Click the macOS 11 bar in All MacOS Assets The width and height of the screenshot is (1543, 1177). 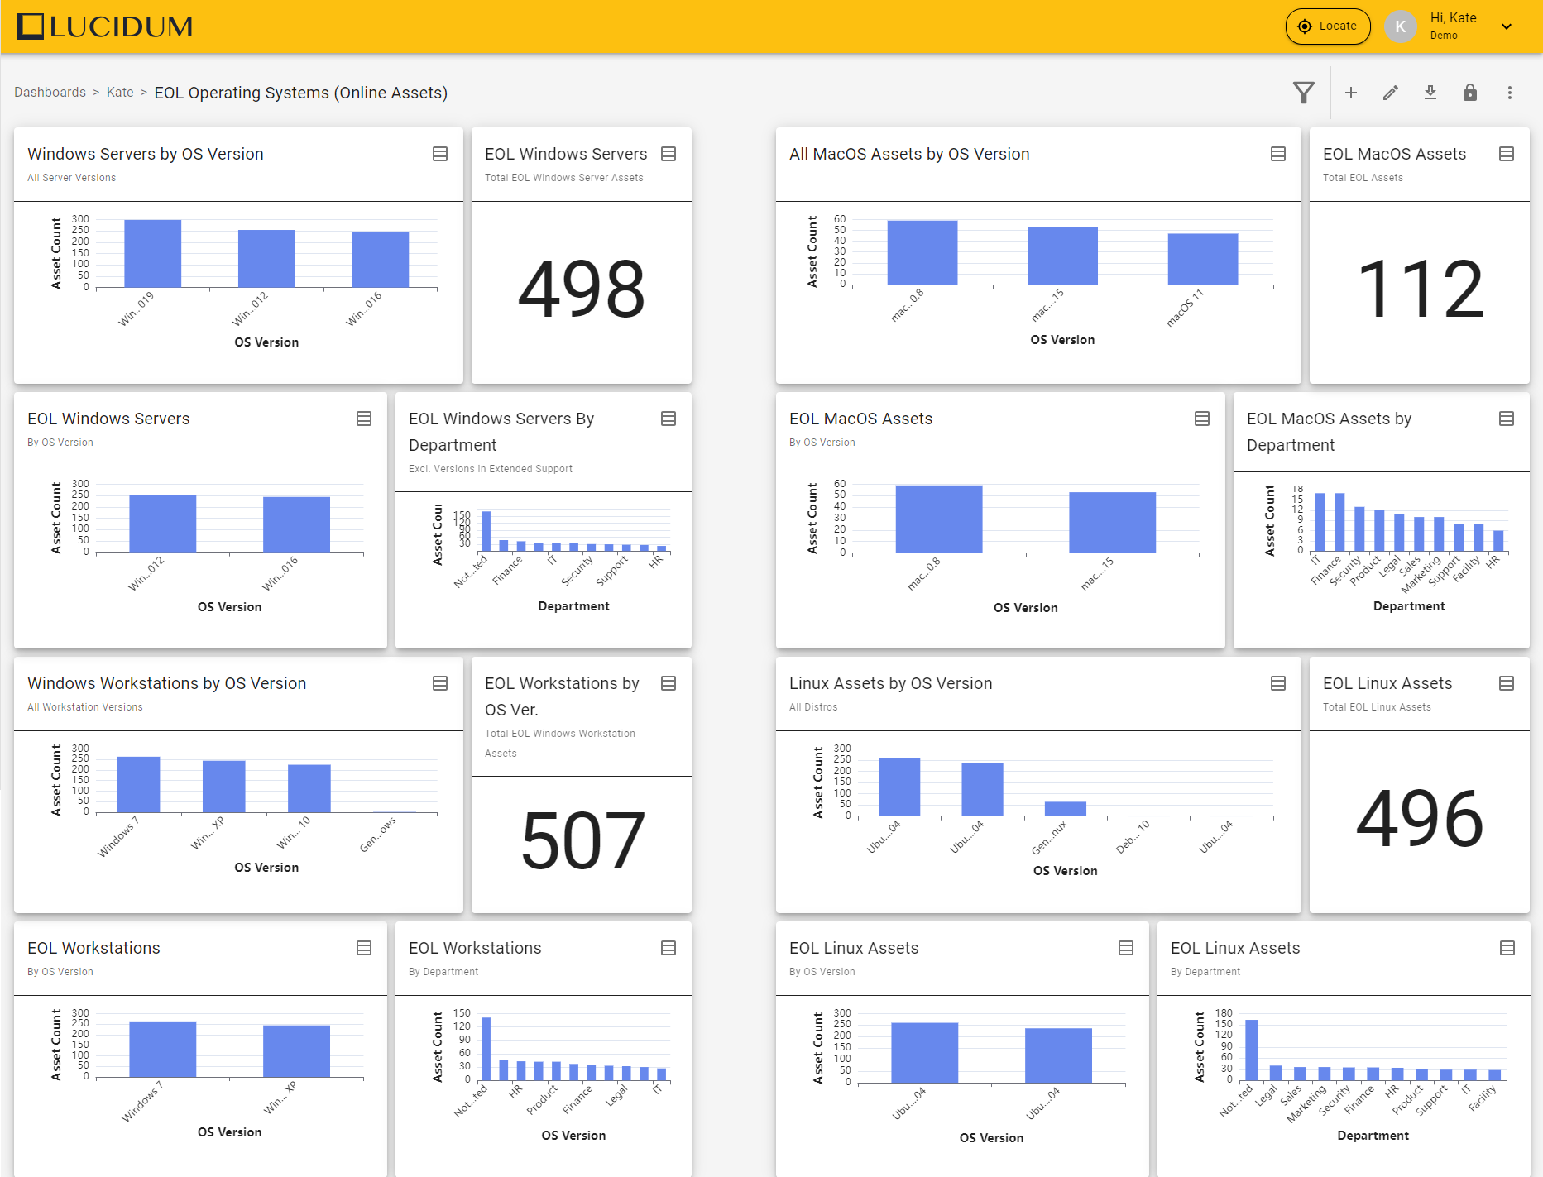(1203, 259)
